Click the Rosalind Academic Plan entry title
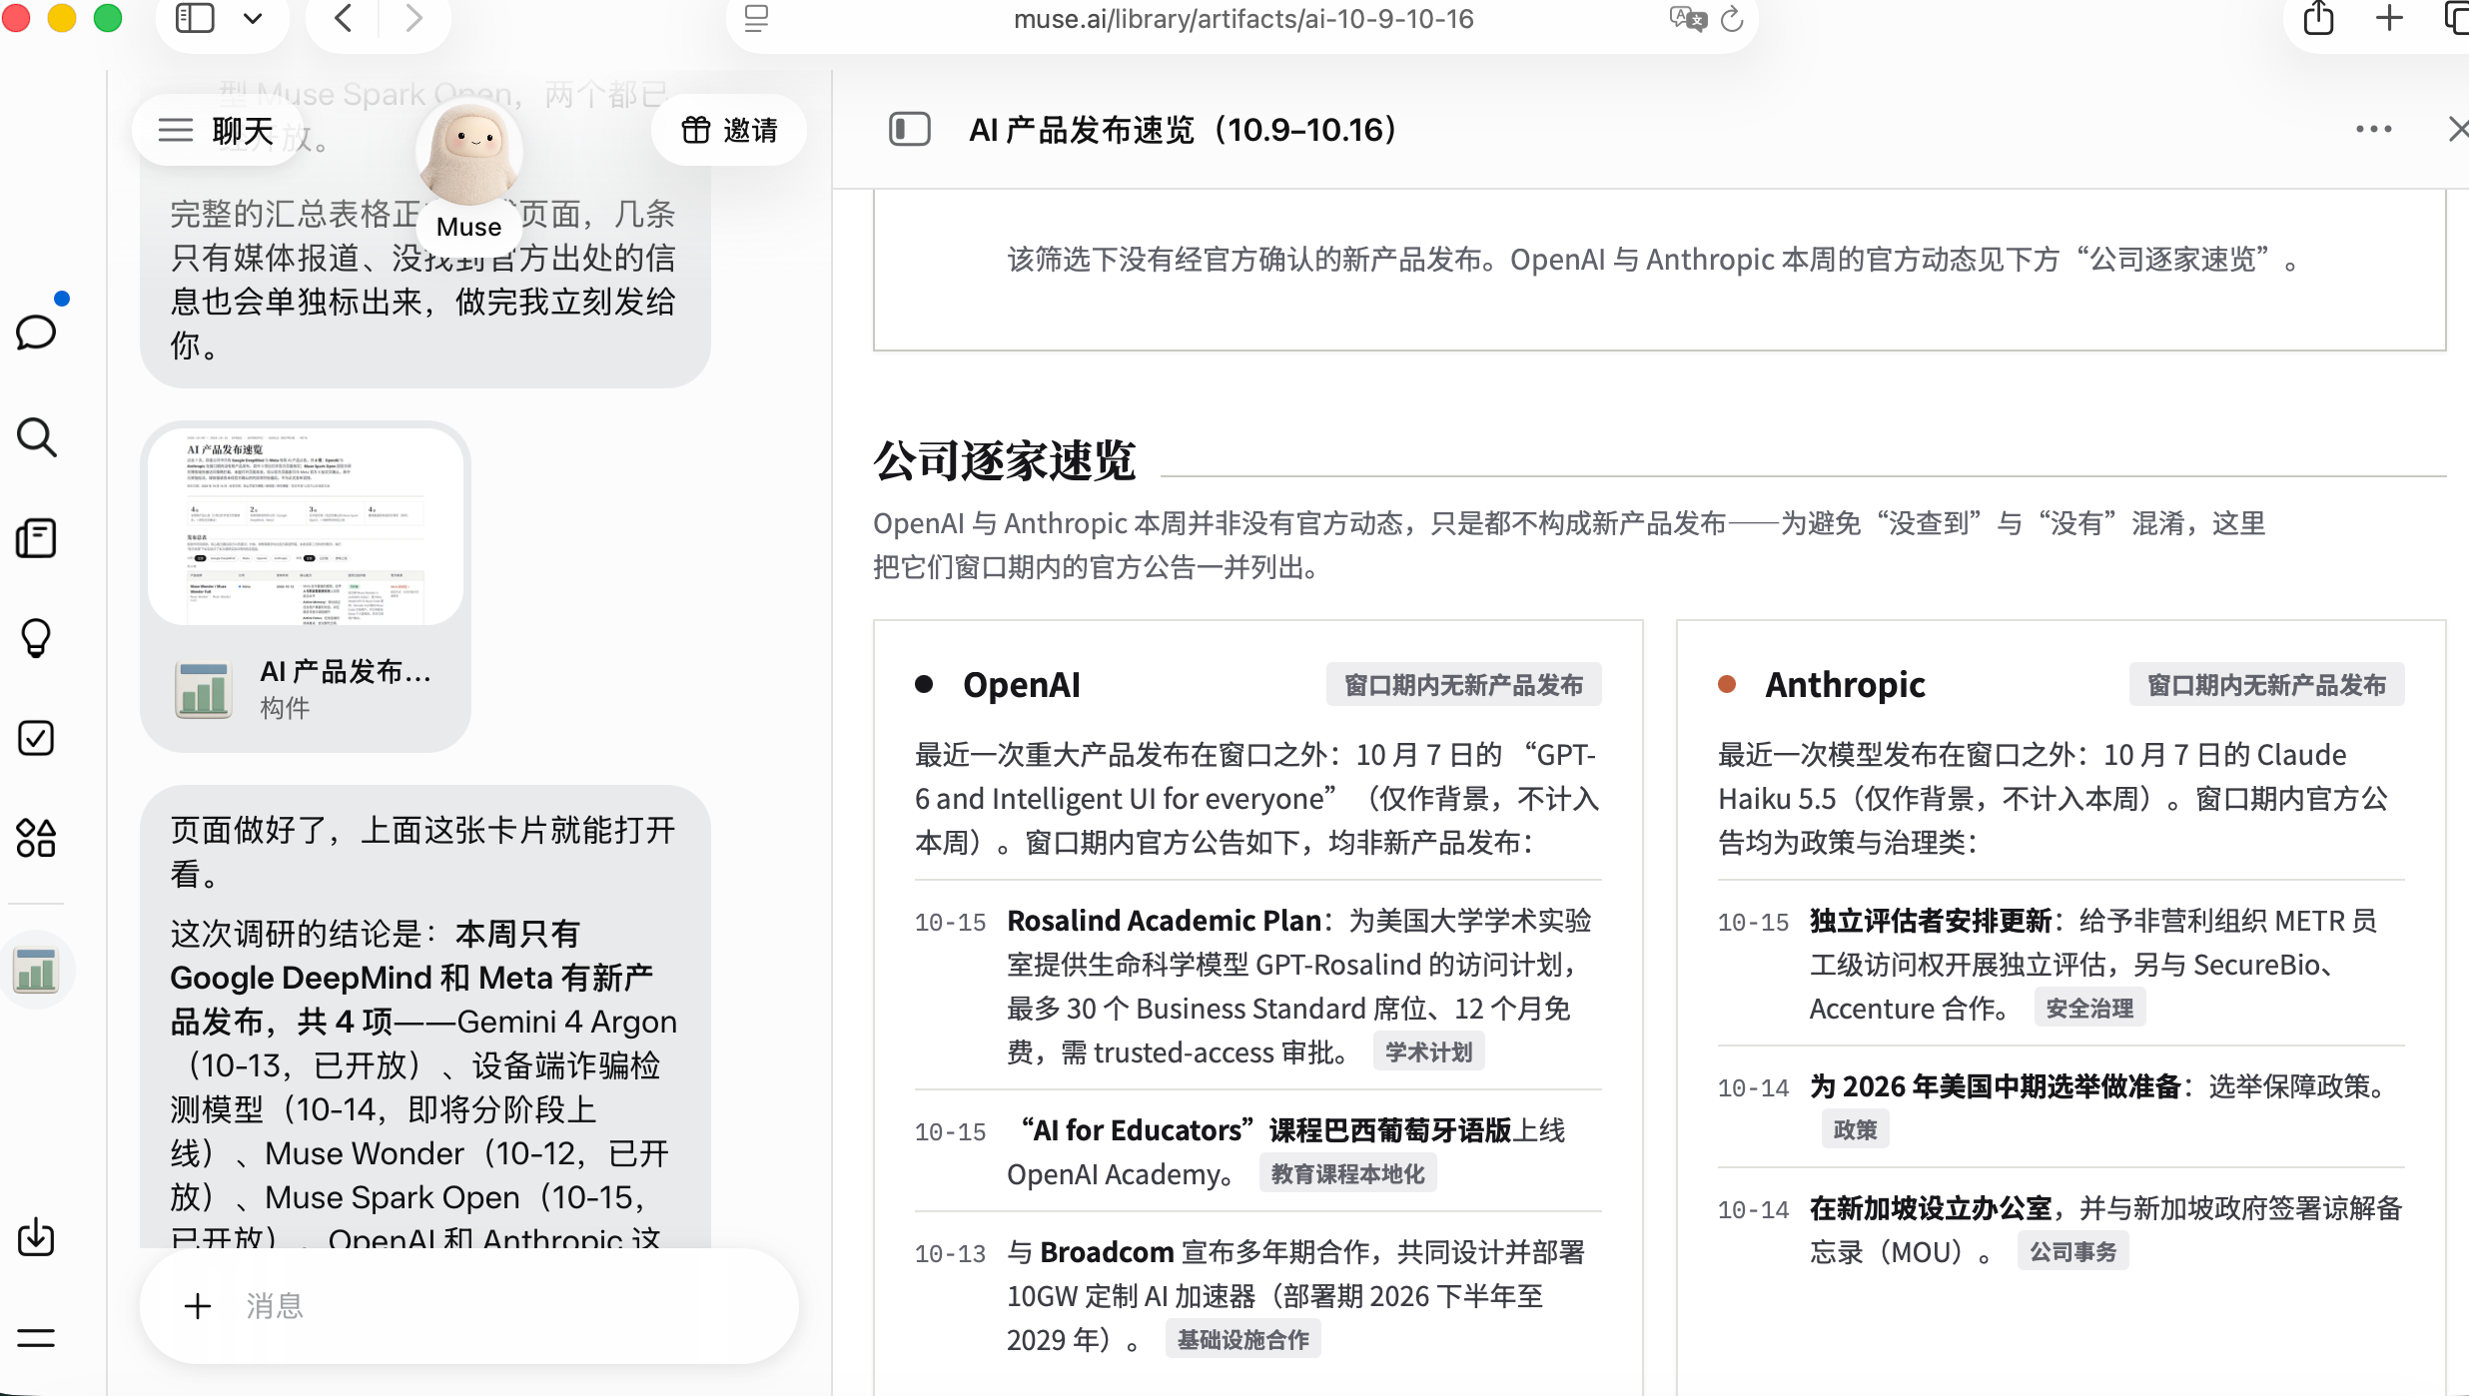The image size is (2469, 1396). [1165, 921]
